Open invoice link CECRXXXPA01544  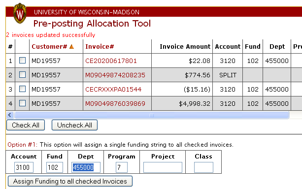click(113, 89)
